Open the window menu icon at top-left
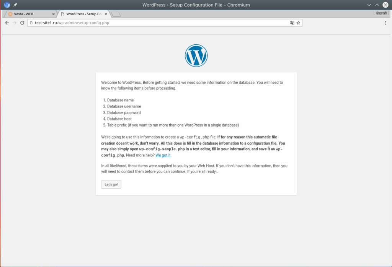 (7, 5)
